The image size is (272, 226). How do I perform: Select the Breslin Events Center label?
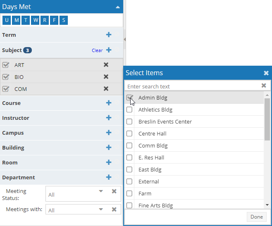[165, 121]
